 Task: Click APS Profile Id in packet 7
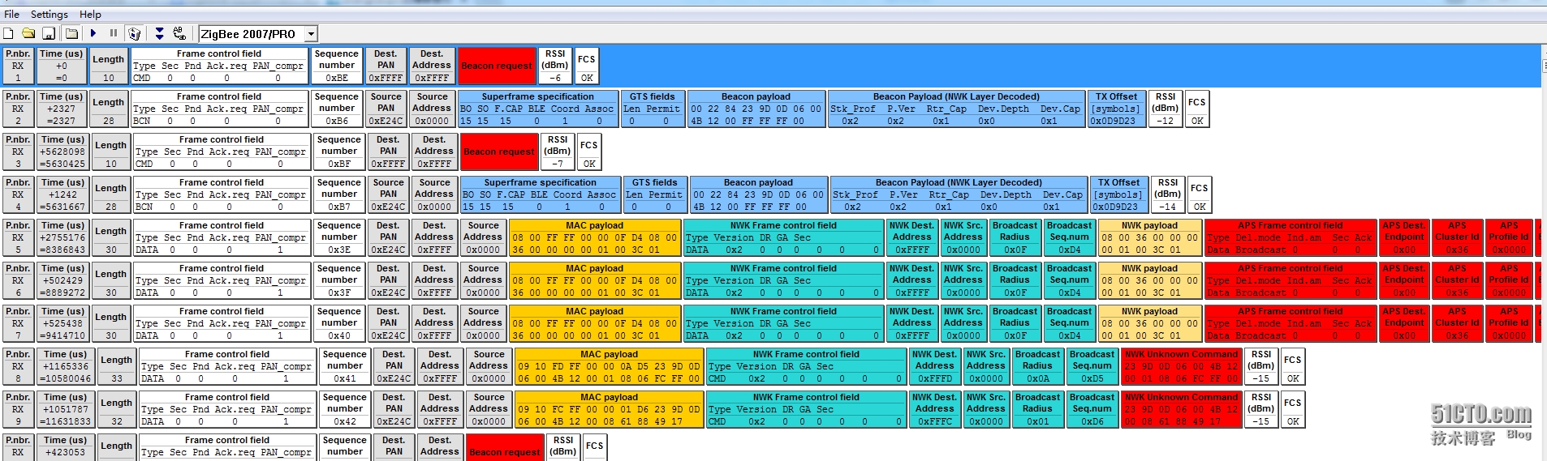point(1510,323)
